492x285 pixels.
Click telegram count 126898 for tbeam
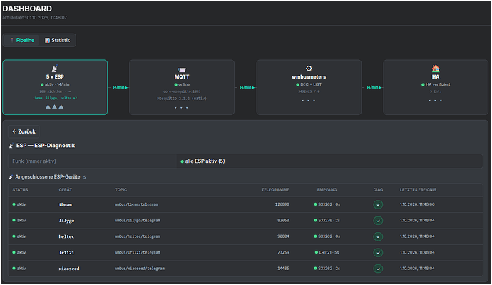coord(282,204)
